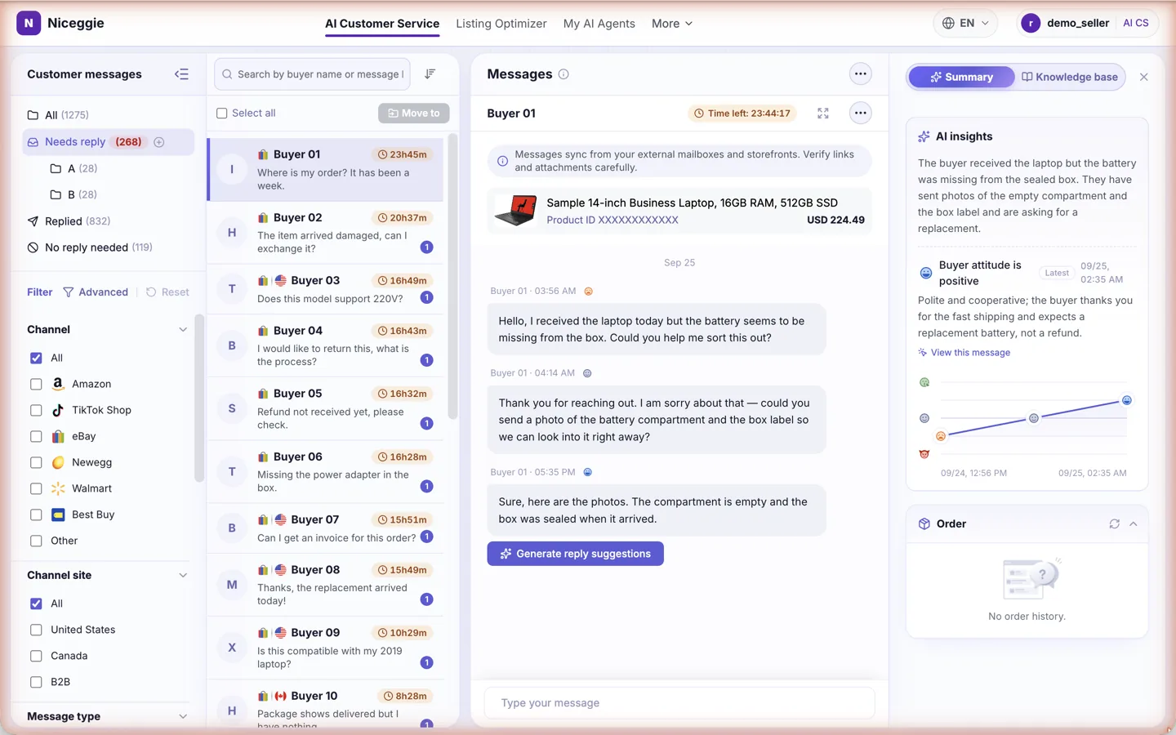Collapse the Order panel chevron
This screenshot has width=1176, height=735.
click(1134, 524)
